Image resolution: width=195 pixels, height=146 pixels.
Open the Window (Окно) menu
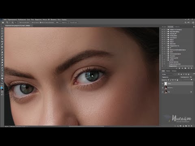59,19
